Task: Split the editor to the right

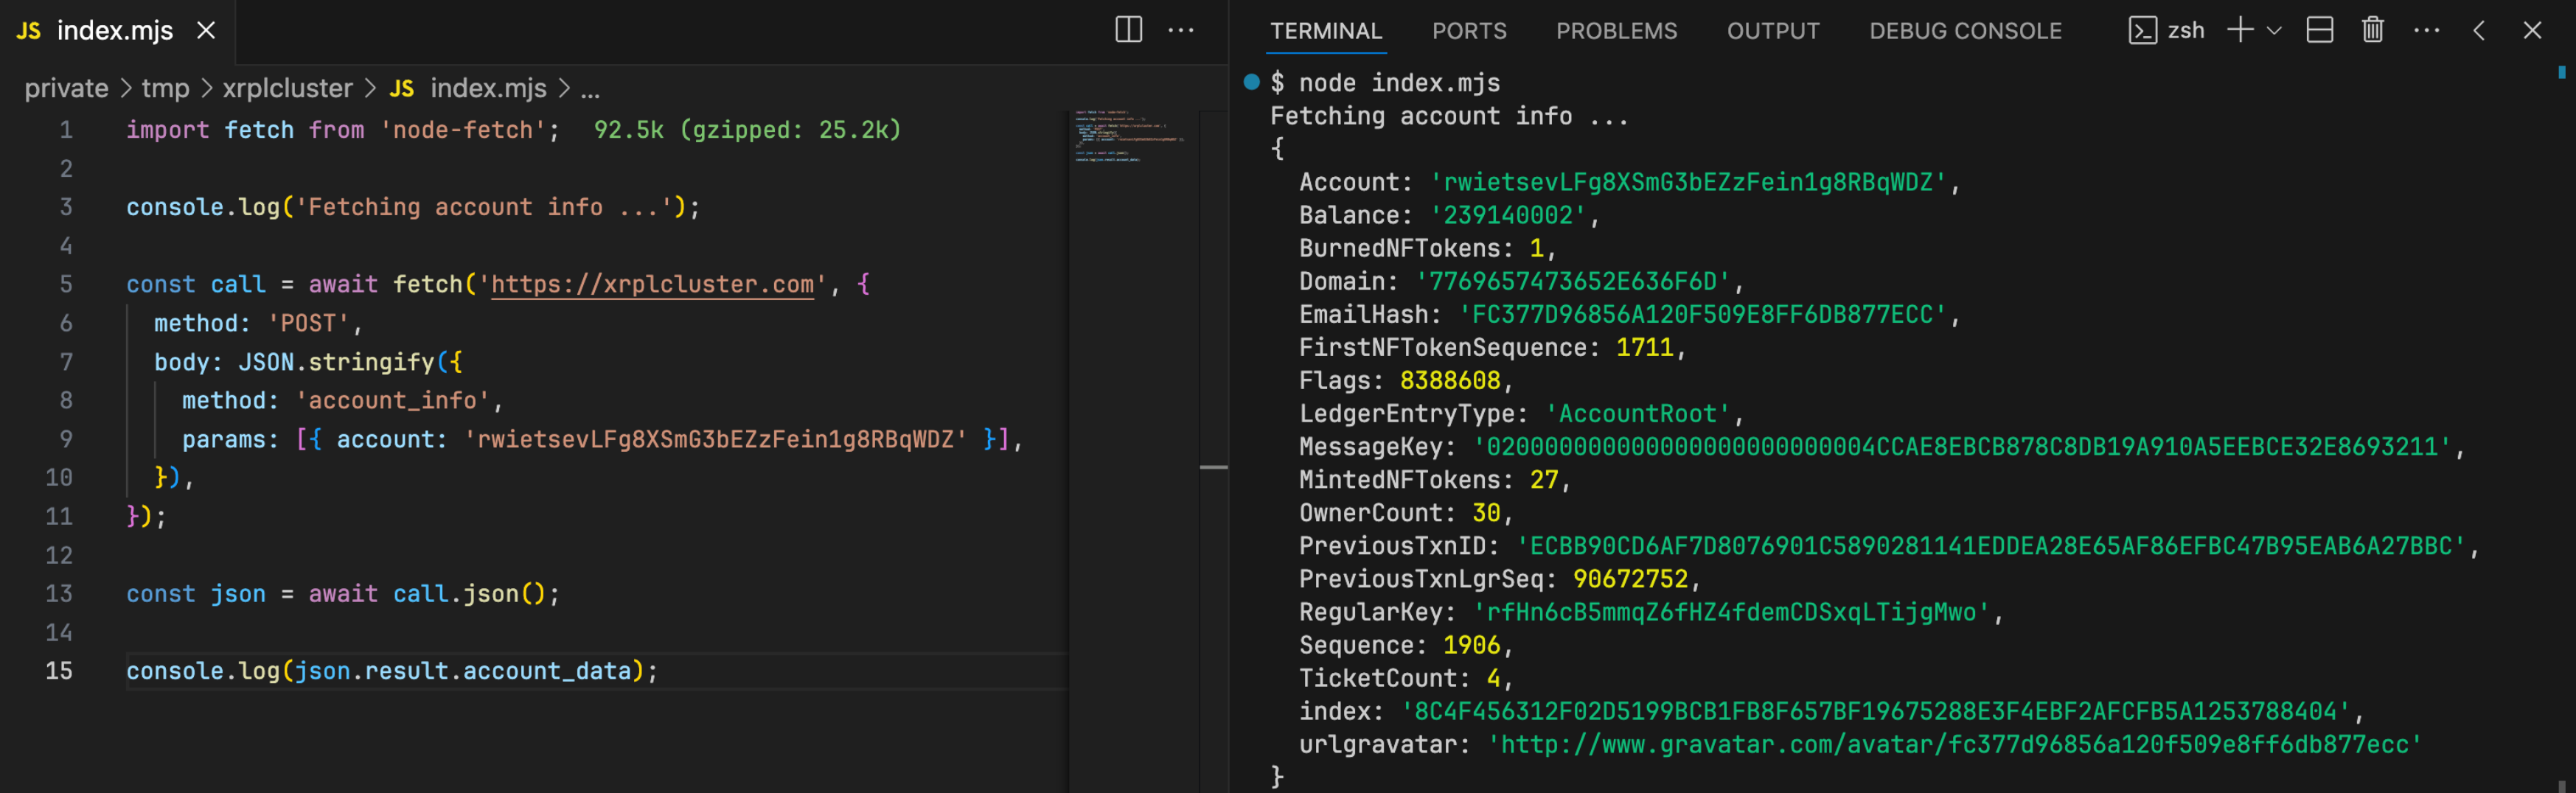Action: tap(1128, 30)
